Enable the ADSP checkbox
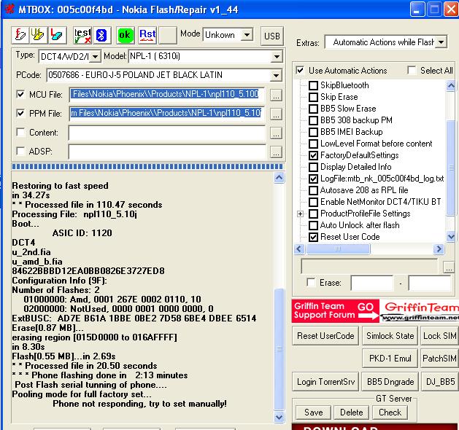This screenshot has height=430, width=459. (20, 151)
